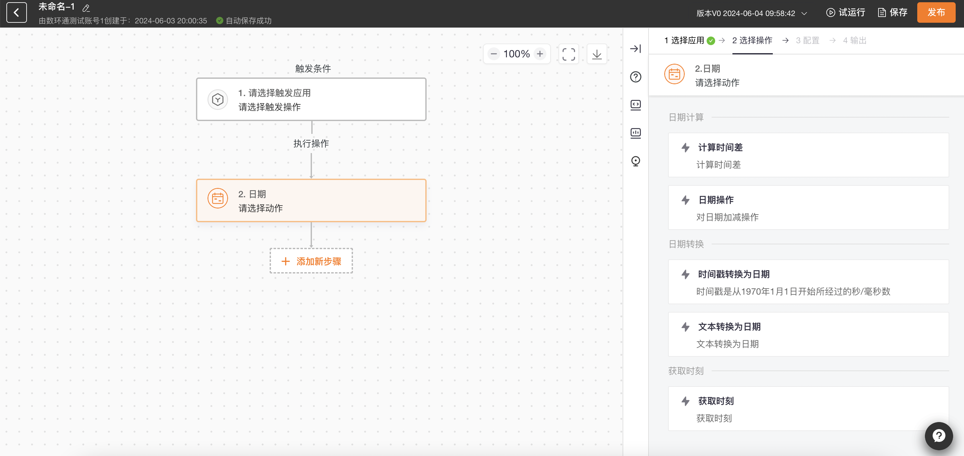Open the version V0 dropdown

751,13
